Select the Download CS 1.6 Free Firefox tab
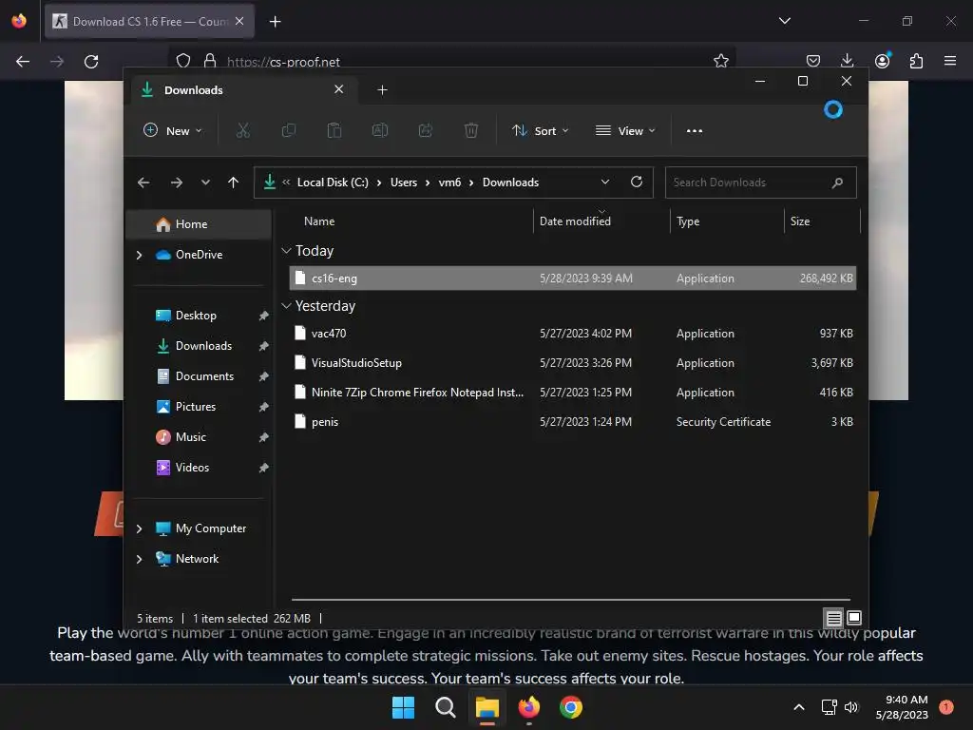The width and height of the screenshot is (973, 730). point(149,21)
